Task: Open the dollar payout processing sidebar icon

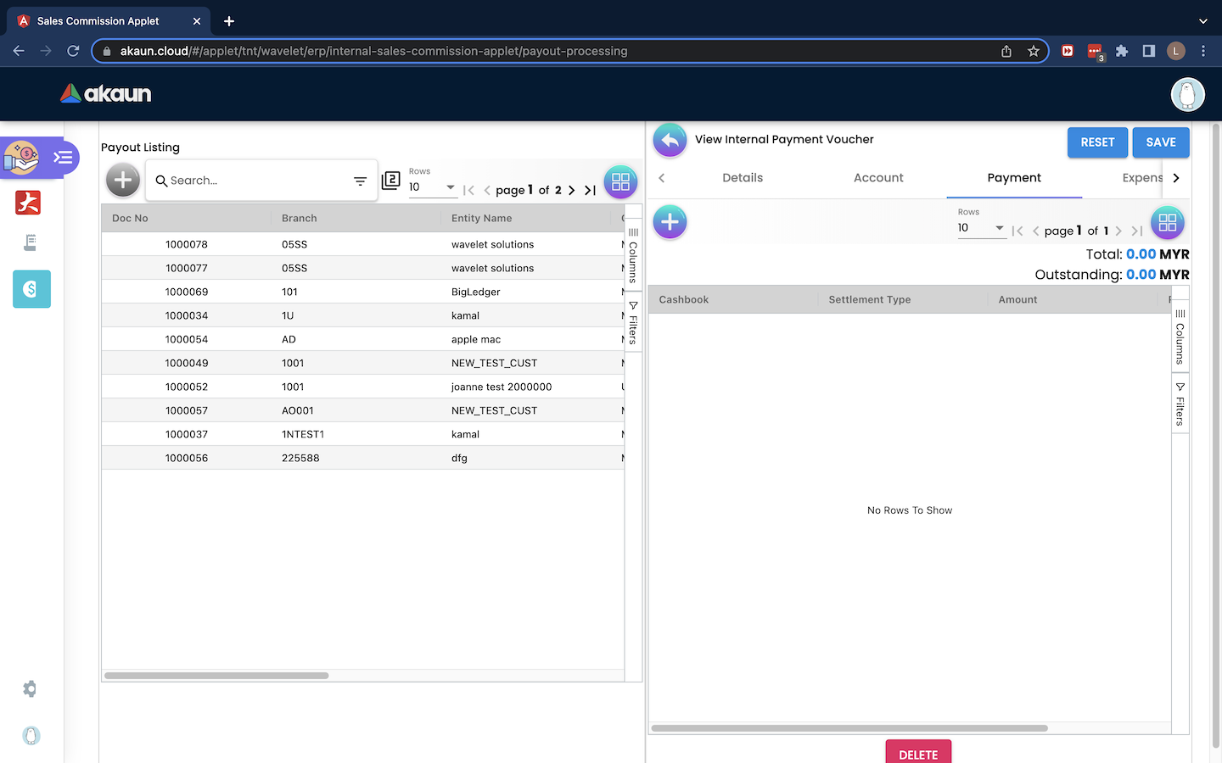Action: coord(31,289)
